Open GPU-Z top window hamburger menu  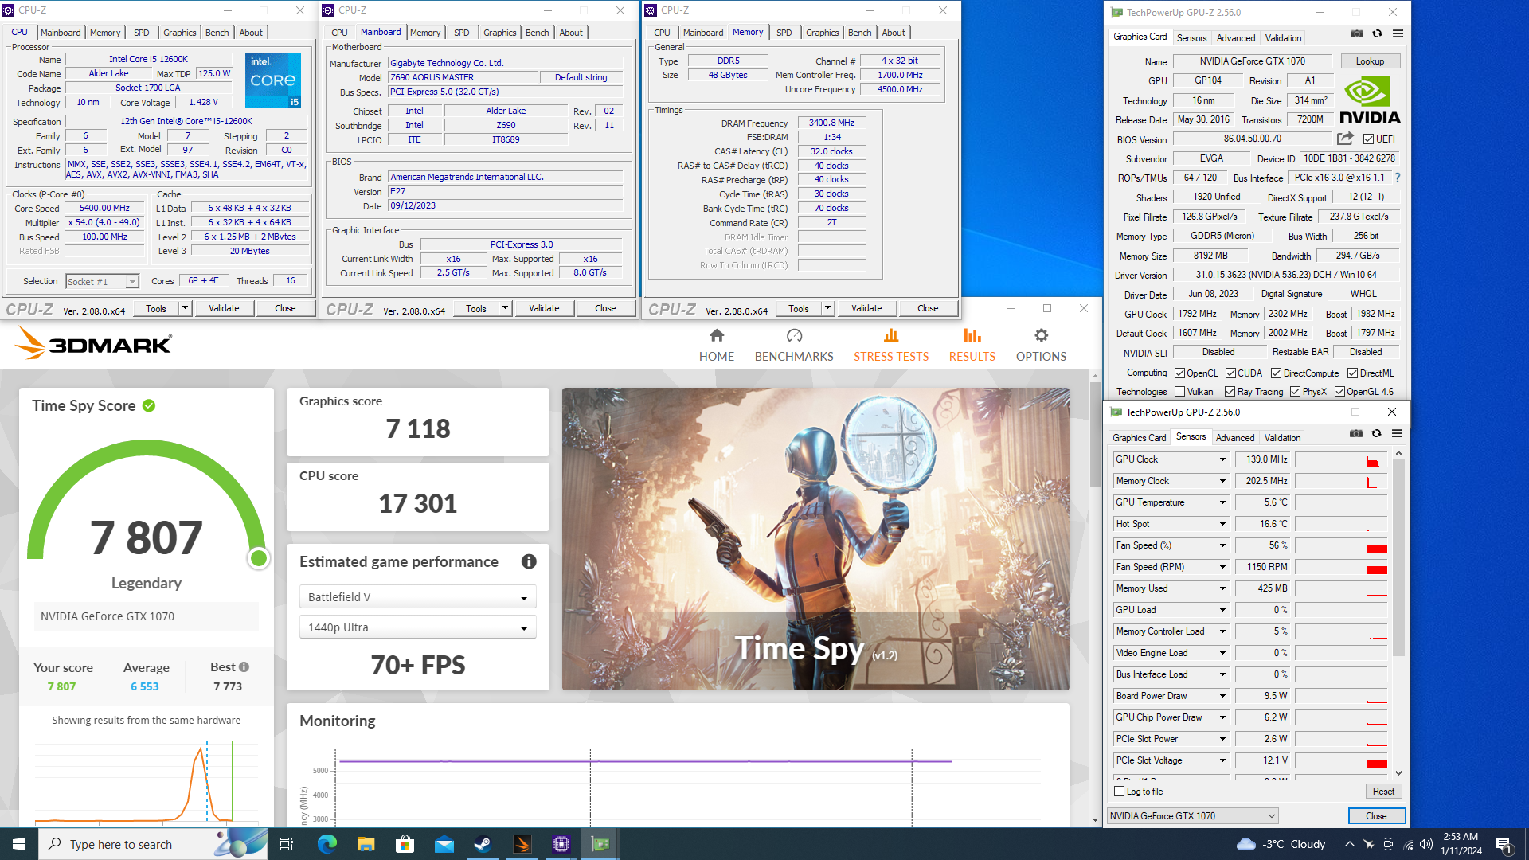(x=1398, y=33)
